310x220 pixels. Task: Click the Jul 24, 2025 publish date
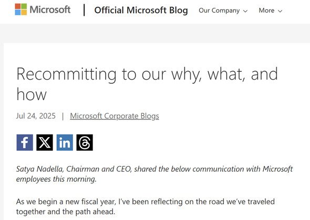pyautogui.click(x=36, y=116)
